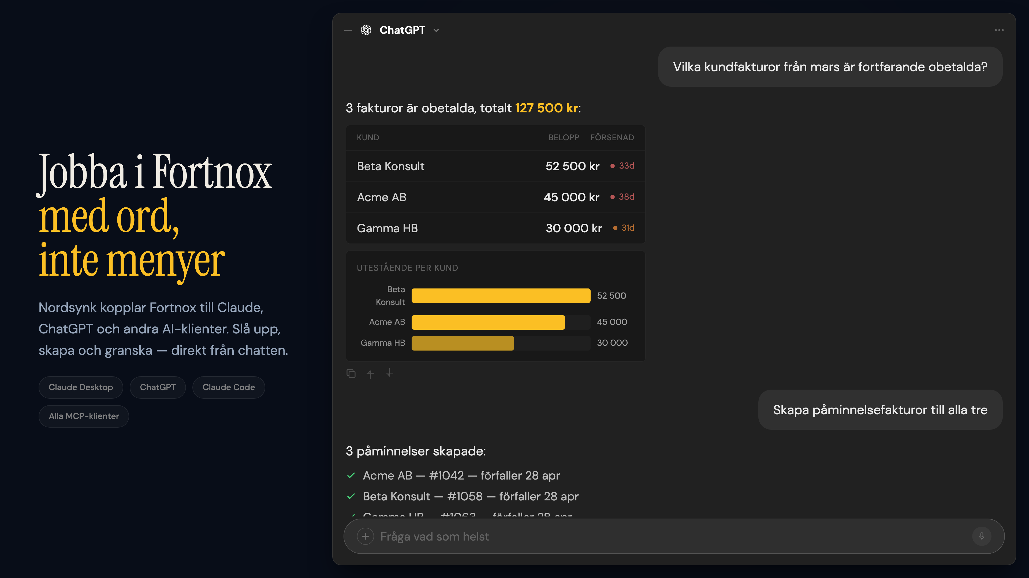Select the Alla MCP-klienter pill
Screen dimensions: 1029x578
click(x=84, y=416)
